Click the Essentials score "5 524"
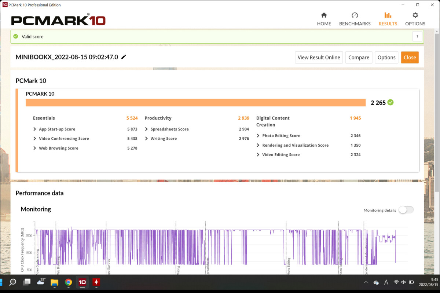 coord(132,118)
